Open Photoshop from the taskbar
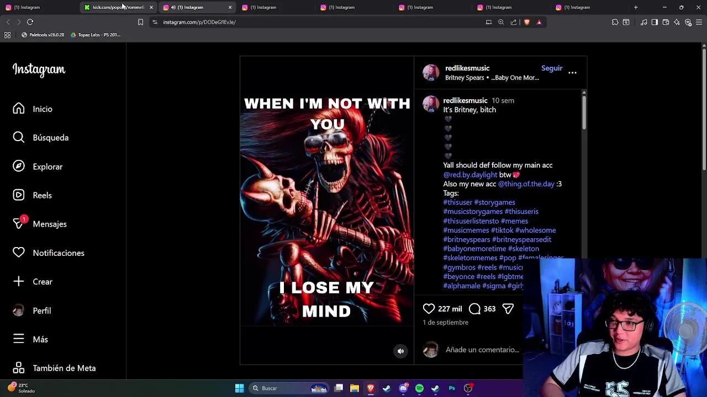The height and width of the screenshot is (397, 707). pyautogui.click(x=452, y=388)
